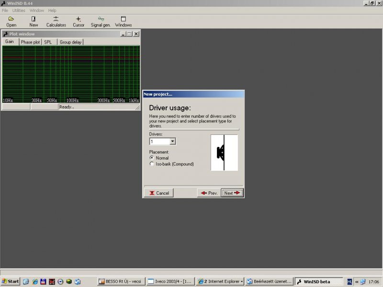Switch to the Phase plot tab
This screenshot has height=287, width=383.
point(30,42)
